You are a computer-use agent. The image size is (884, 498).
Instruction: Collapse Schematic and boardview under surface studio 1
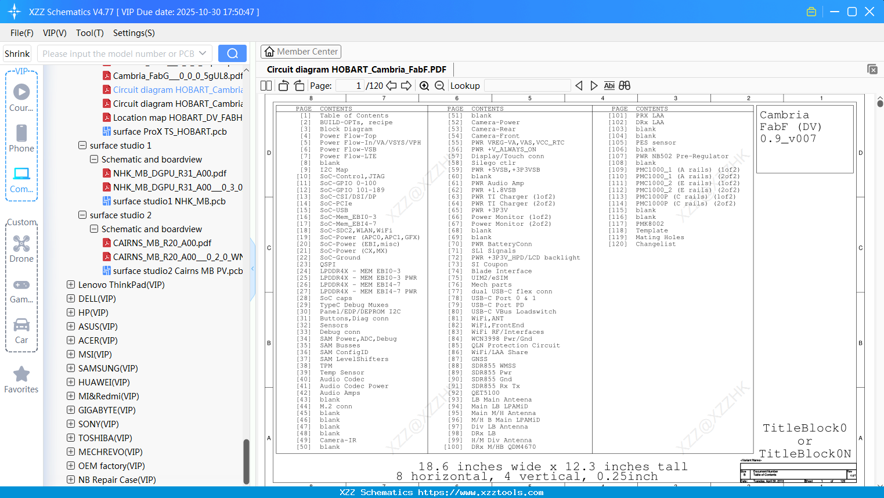(94, 159)
